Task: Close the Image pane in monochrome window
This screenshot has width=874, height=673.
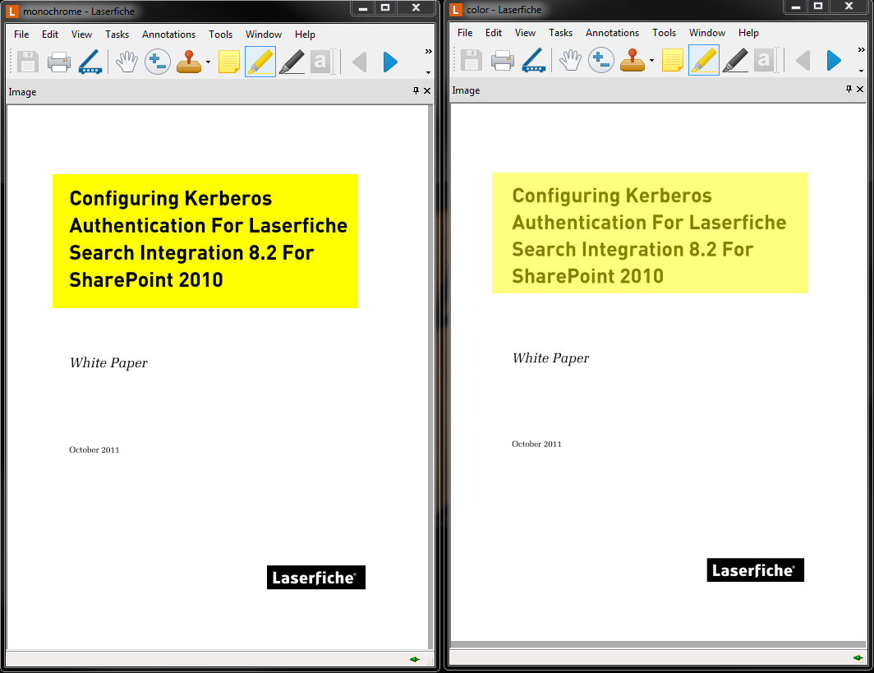Action: pos(427,90)
